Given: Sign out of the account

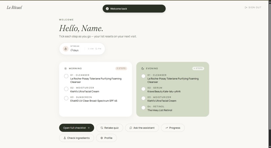Looking at the screenshot, I should point(253,7).
